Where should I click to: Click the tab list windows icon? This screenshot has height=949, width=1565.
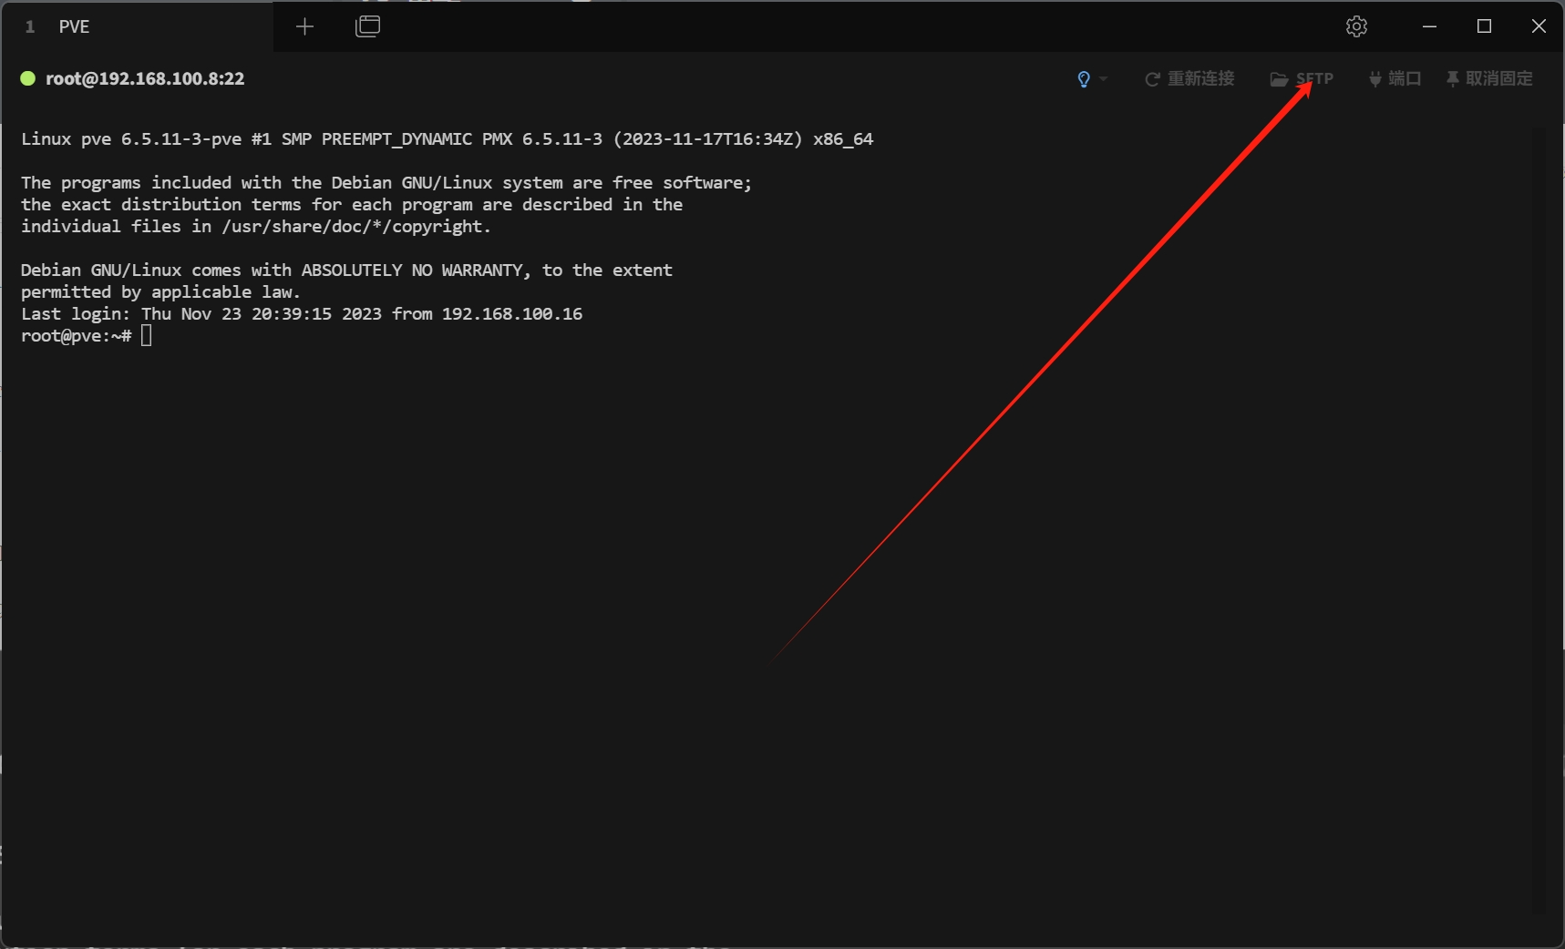(x=367, y=26)
